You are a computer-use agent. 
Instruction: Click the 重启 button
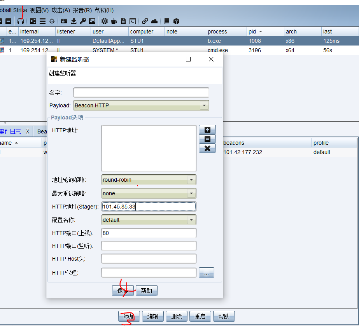point(200,316)
